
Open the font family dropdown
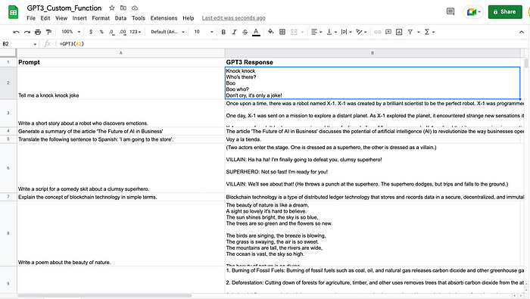click(x=167, y=32)
